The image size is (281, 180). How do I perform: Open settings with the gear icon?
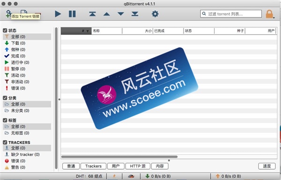click(x=155, y=14)
